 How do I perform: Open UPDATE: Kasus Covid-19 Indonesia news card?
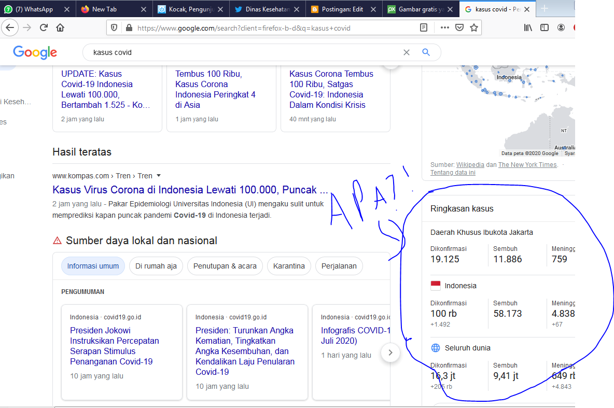coord(106,89)
